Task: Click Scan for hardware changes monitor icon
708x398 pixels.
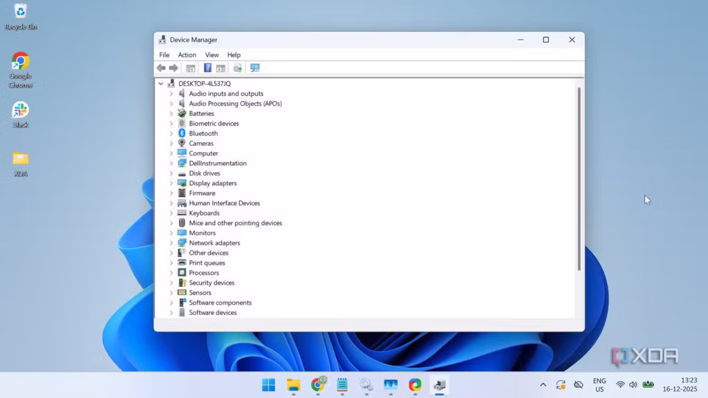Action: tap(254, 68)
